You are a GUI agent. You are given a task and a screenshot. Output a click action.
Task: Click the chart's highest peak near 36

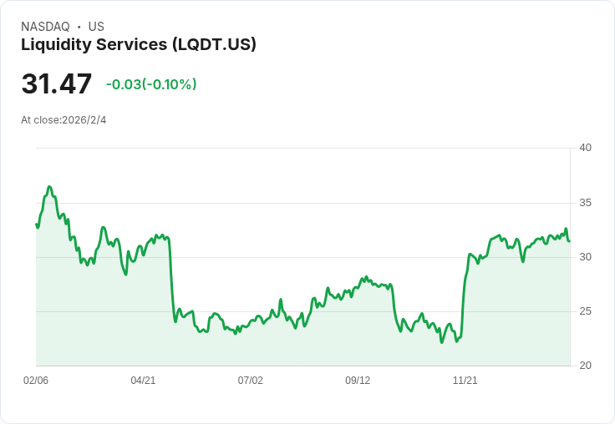pos(49,187)
